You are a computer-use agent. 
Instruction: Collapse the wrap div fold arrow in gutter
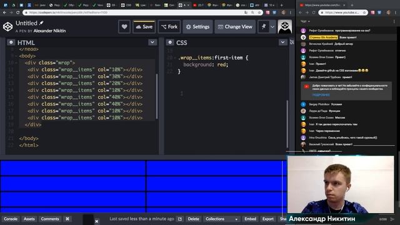click(16, 62)
